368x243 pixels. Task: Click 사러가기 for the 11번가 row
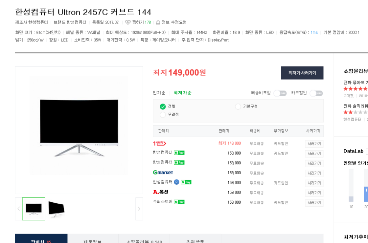coord(314,144)
